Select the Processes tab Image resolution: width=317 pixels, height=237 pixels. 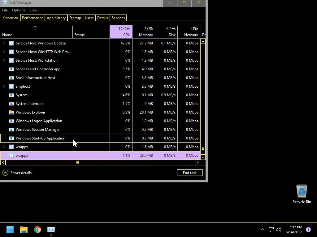coord(10,17)
